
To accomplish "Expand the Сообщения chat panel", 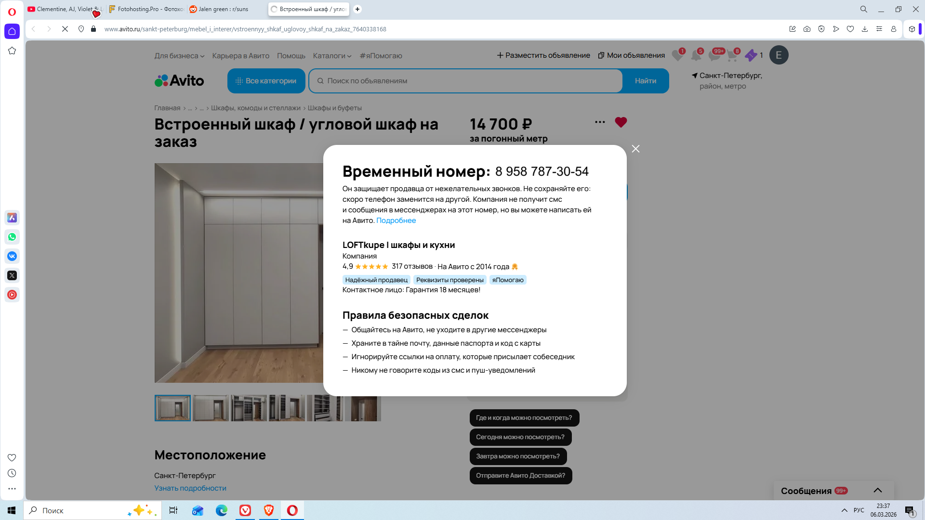I will (x=878, y=490).
